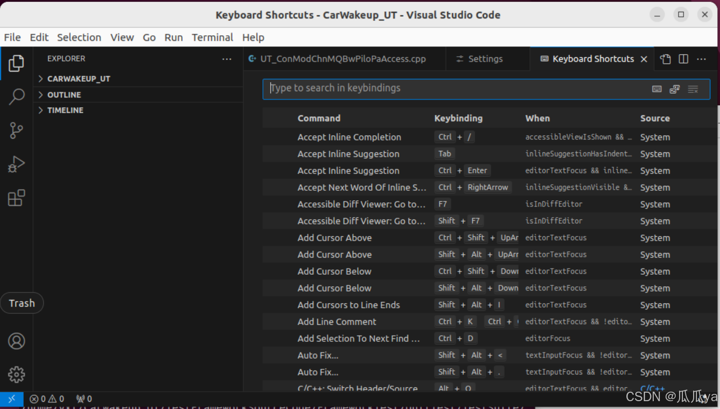Minimize the Visual Studio Code window
The width and height of the screenshot is (720, 409).
pyautogui.click(x=658, y=15)
